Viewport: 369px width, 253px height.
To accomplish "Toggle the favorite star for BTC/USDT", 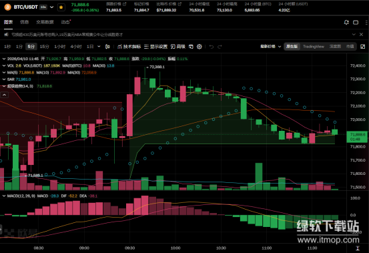I will tap(61, 7).
